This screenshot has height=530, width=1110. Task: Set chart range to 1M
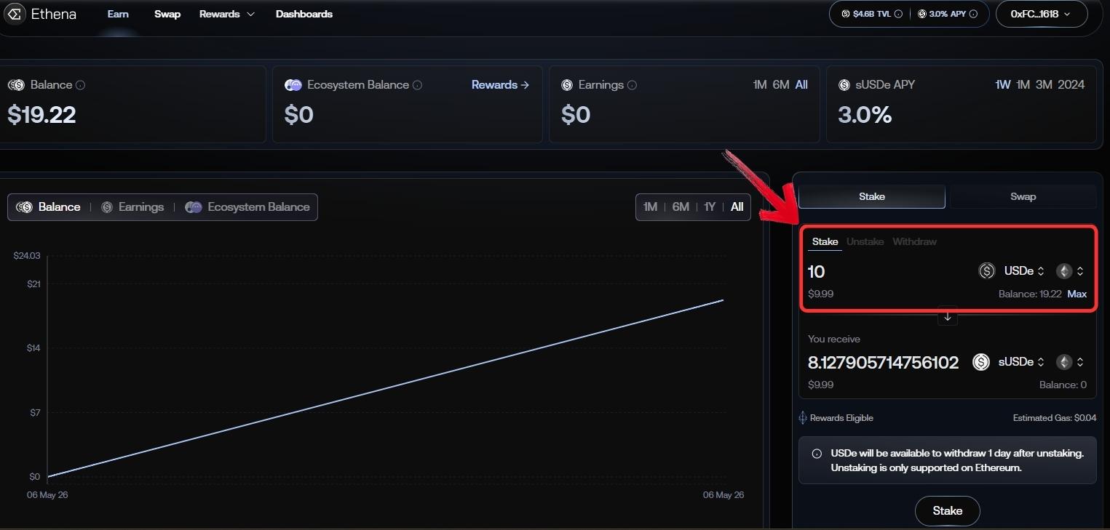point(650,207)
